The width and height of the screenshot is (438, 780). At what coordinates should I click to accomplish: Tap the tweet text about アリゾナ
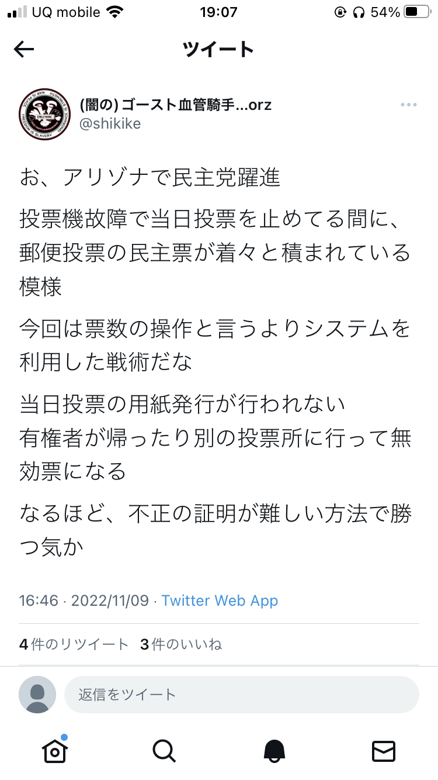151,177
